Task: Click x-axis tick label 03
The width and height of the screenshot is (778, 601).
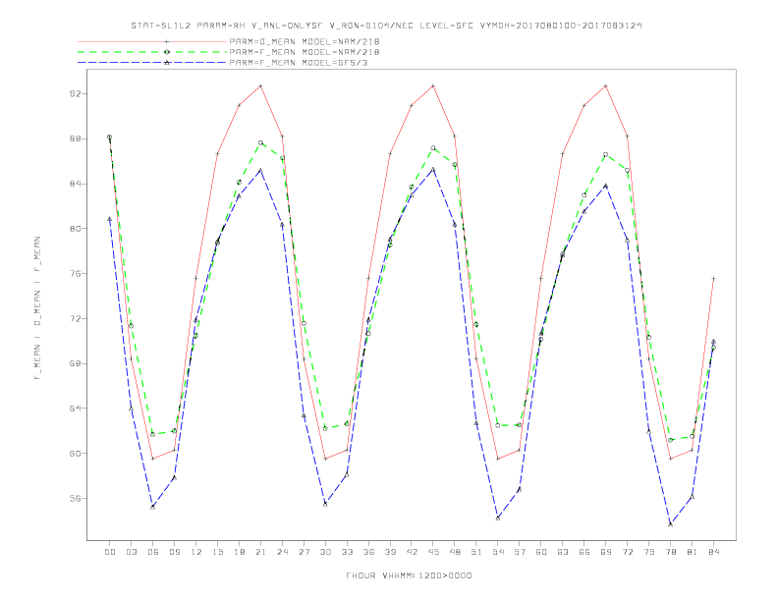Action: [x=131, y=552]
